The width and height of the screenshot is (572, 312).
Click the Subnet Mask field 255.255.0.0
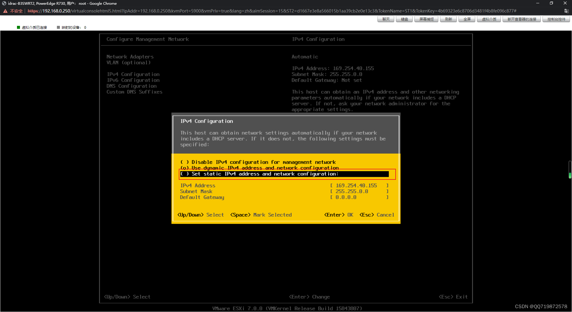(359, 192)
